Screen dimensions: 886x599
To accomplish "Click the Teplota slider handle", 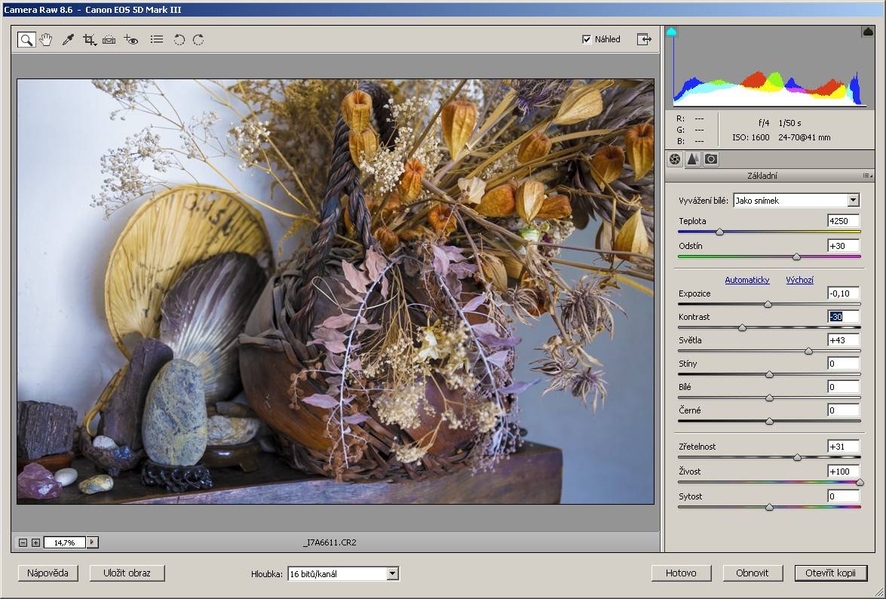I will 719,232.
